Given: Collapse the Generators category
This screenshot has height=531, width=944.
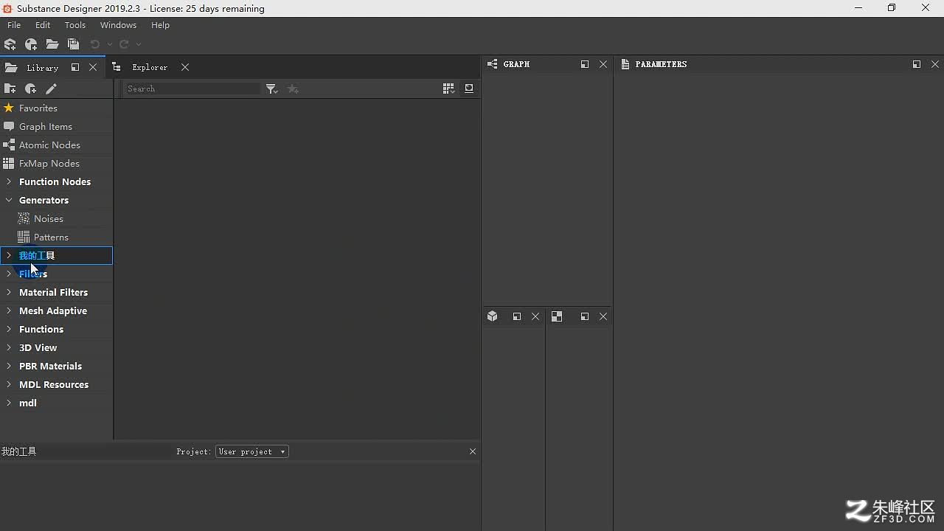Looking at the screenshot, I should pos(8,200).
